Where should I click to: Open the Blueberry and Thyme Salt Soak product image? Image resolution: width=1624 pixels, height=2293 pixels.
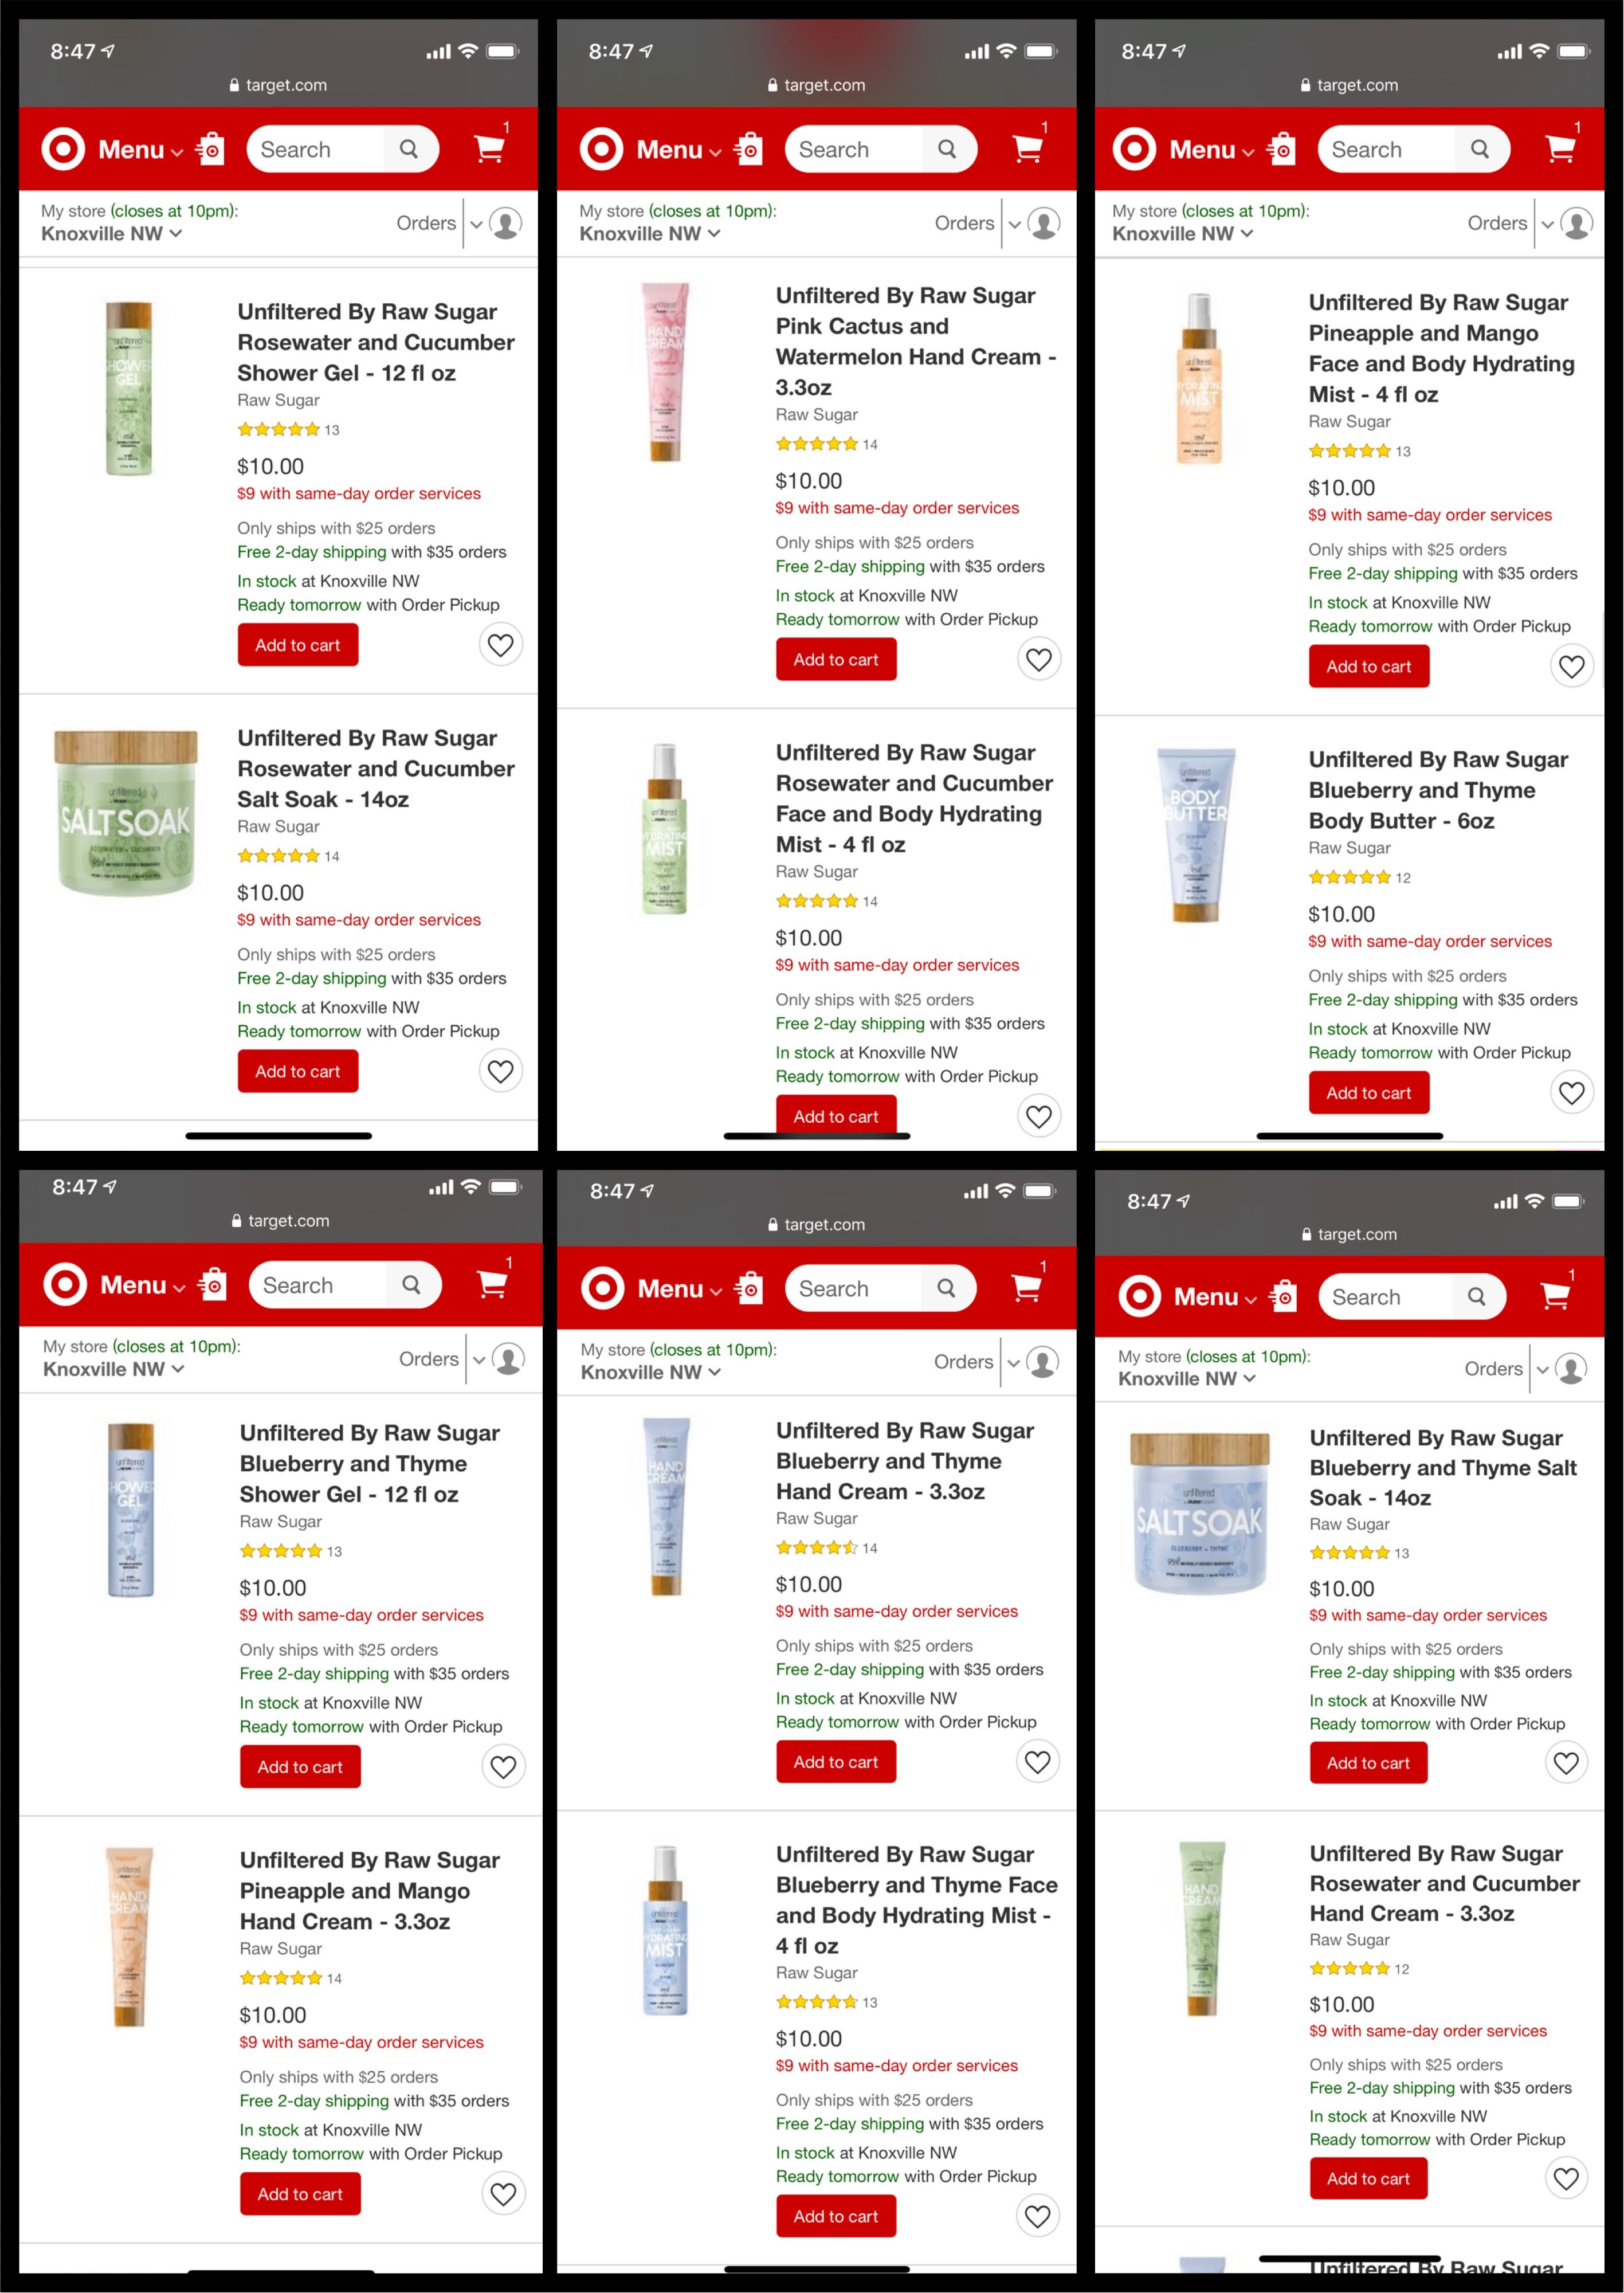tap(1199, 1513)
